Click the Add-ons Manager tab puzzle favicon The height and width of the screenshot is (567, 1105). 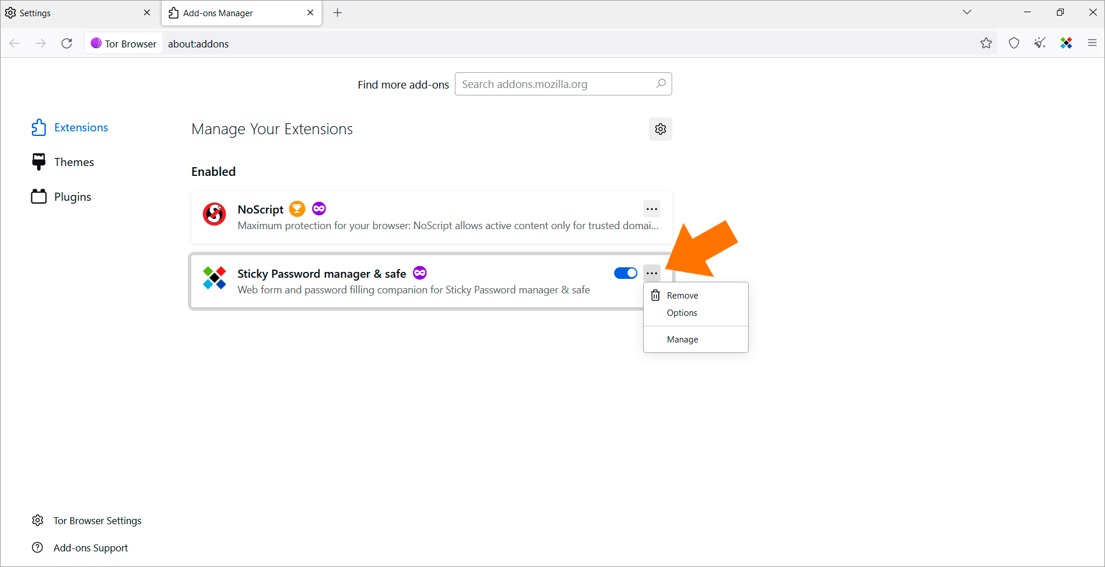click(x=173, y=13)
